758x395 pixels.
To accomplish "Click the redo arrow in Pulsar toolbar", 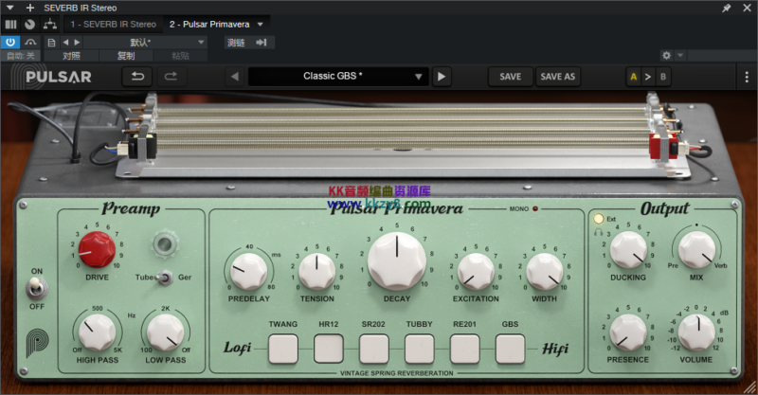I will [x=171, y=77].
